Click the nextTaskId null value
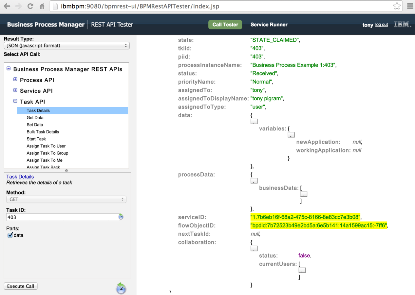 (x=255, y=234)
